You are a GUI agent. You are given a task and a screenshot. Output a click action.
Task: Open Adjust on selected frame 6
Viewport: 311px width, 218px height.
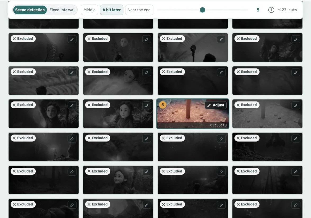[x=216, y=105]
